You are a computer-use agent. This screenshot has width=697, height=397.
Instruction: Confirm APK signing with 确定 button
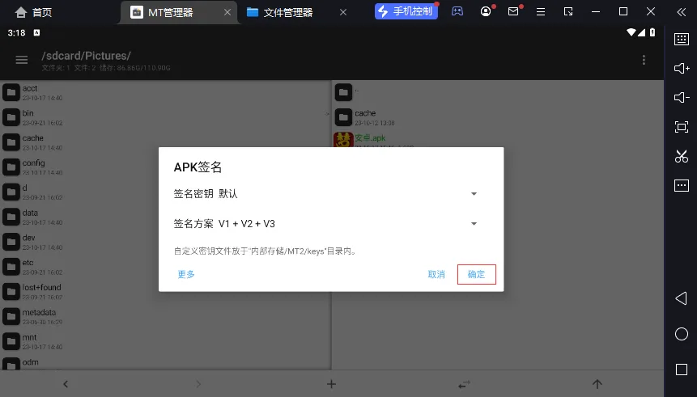point(476,274)
